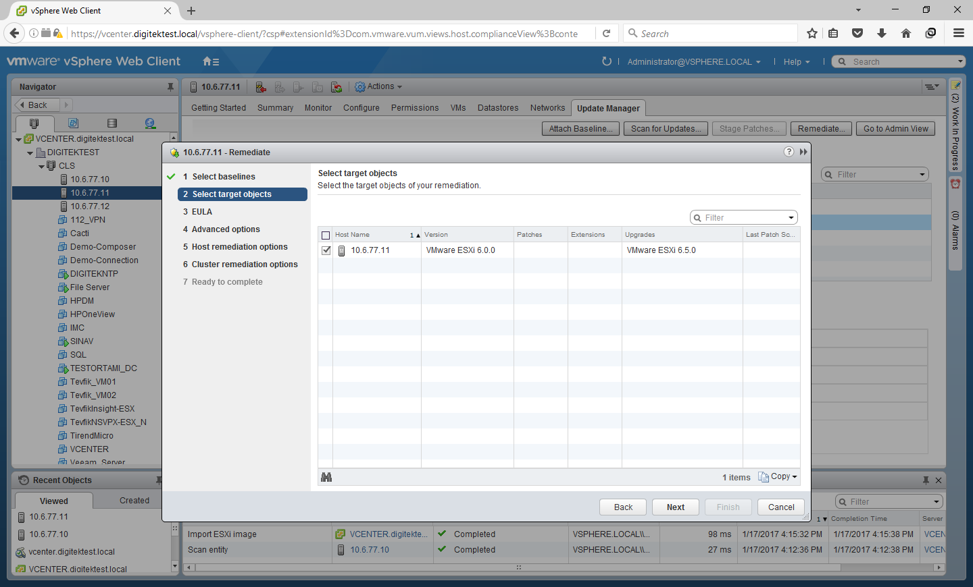Click the Find binoculars icon in wizard table
This screenshot has height=587, width=973.
point(326,477)
